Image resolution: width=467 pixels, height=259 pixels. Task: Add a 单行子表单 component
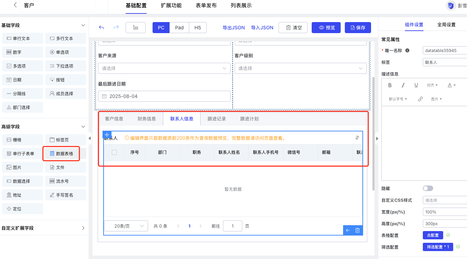(23, 153)
